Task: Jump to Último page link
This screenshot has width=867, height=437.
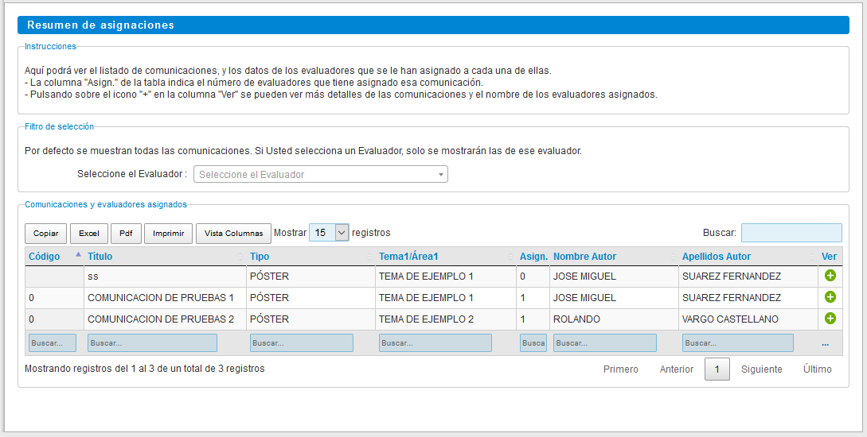Action: 817,369
